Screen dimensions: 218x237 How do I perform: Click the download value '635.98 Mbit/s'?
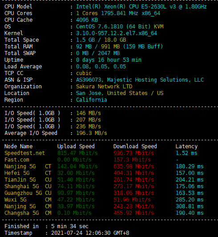tap(134, 166)
